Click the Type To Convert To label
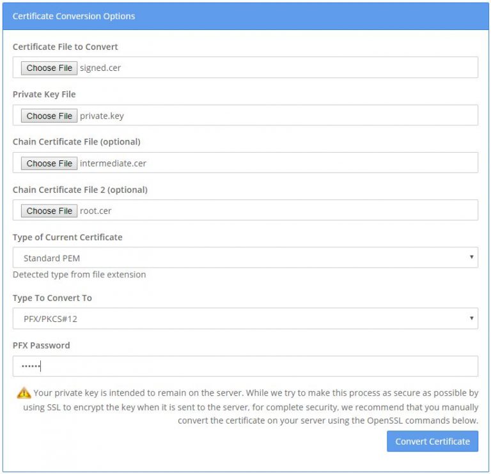 point(52,298)
